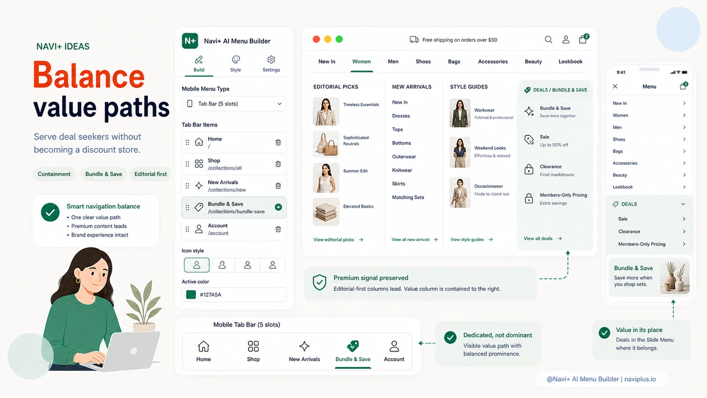707x398 pixels.
Task: Tap Account in the mobile tab bar
Action: pyautogui.click(x=394, y=352)
